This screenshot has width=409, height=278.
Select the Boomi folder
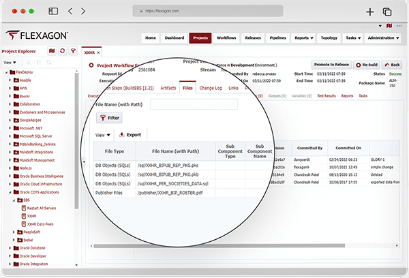pos(25,96)
